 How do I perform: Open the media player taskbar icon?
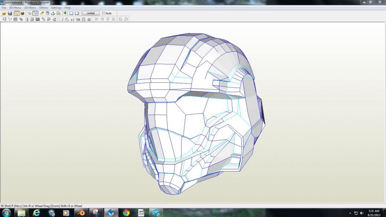pyautogui.click(x=66, y=213)
